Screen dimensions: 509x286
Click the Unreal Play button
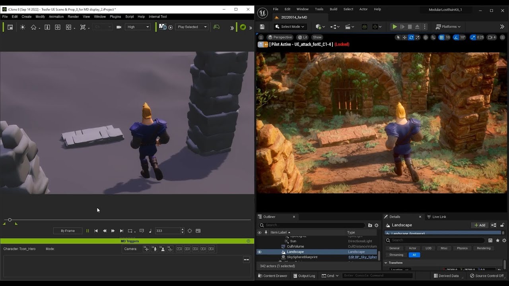(394, 27)
